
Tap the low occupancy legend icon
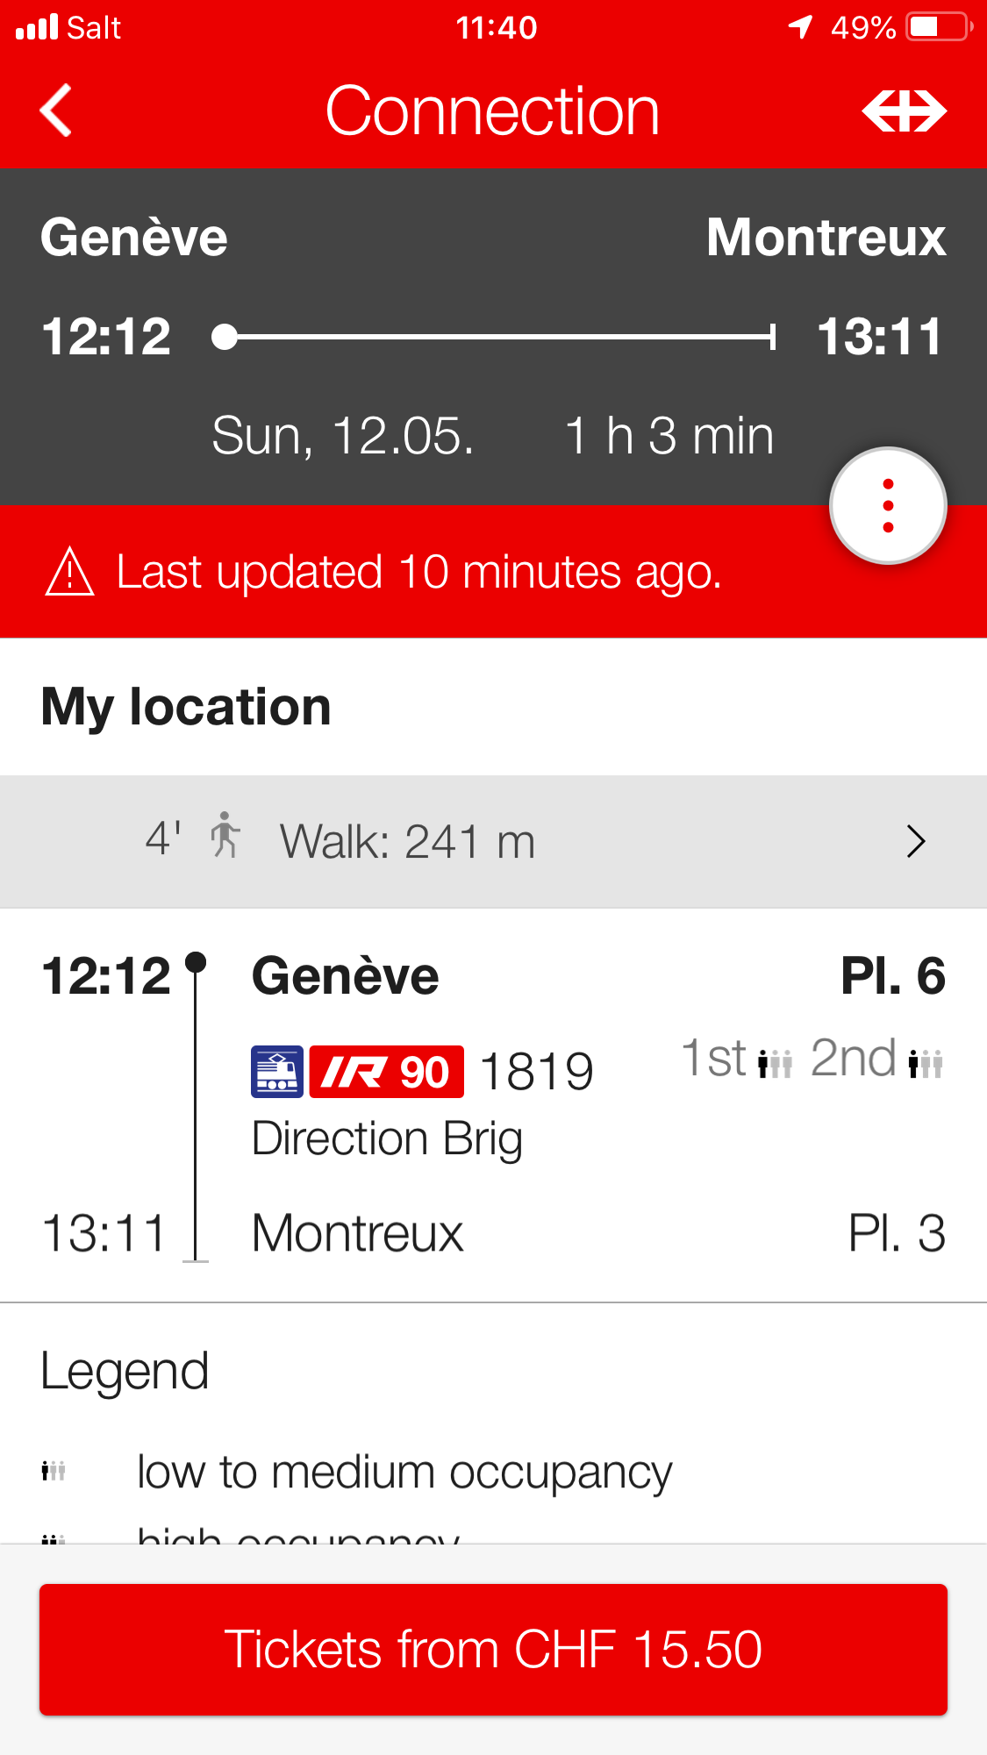(54, 1471)
